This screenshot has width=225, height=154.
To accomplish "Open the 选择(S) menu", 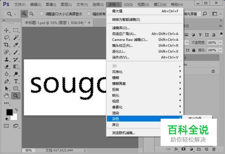I will (98, 5).
